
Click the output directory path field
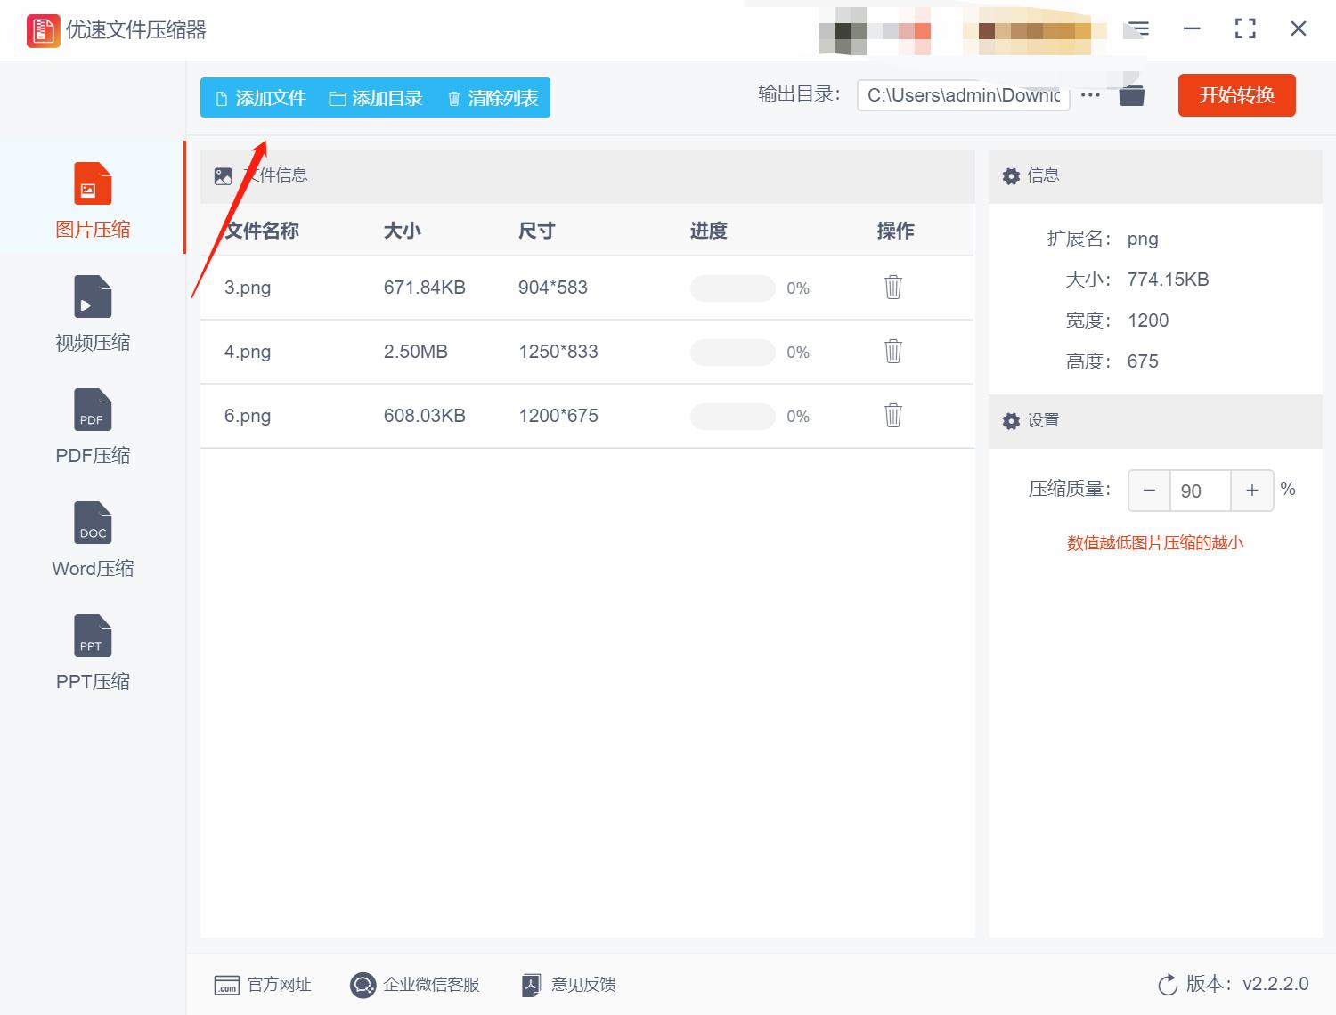click(x=962, y=94)
